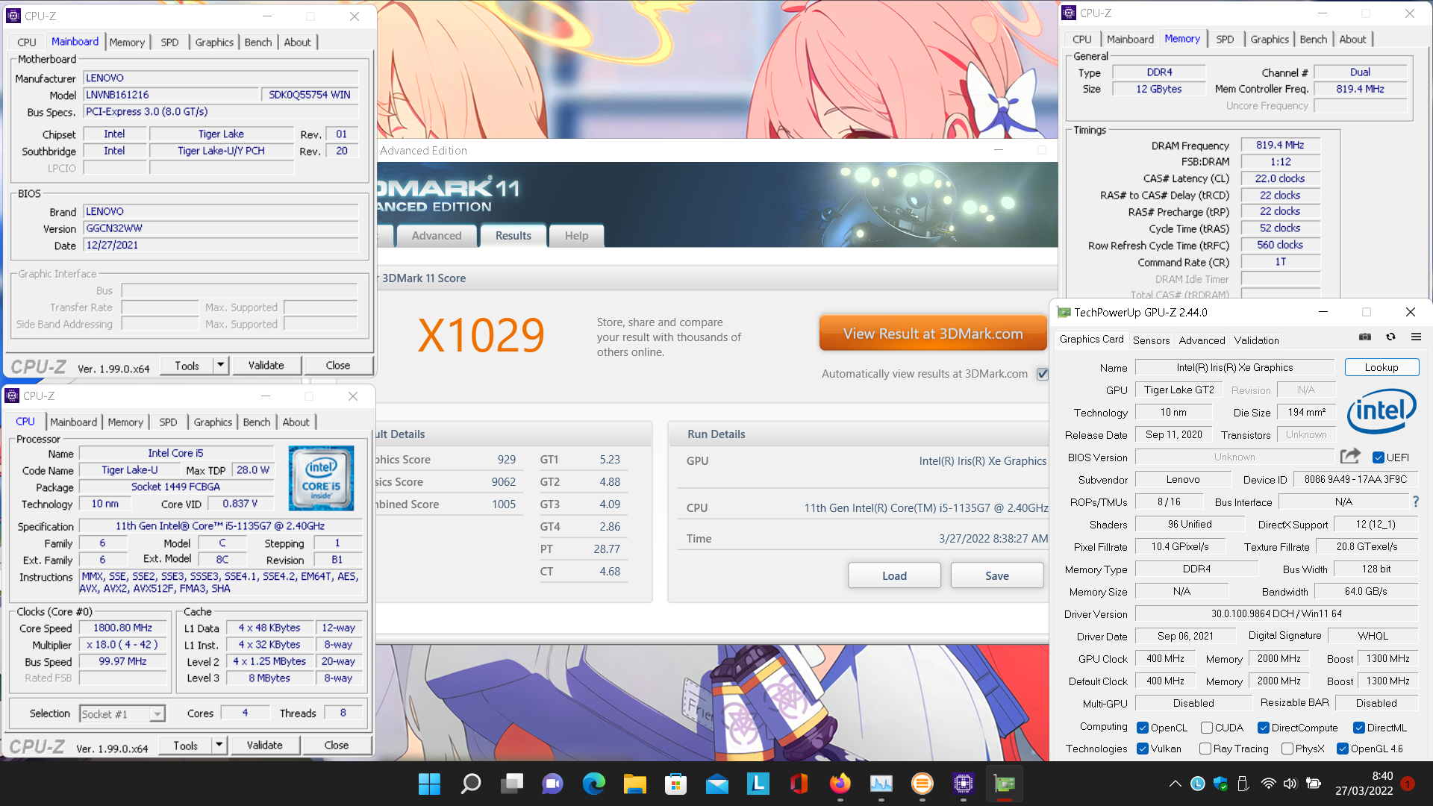Toggle the DirectCompute checkbox

(1264, 728)
